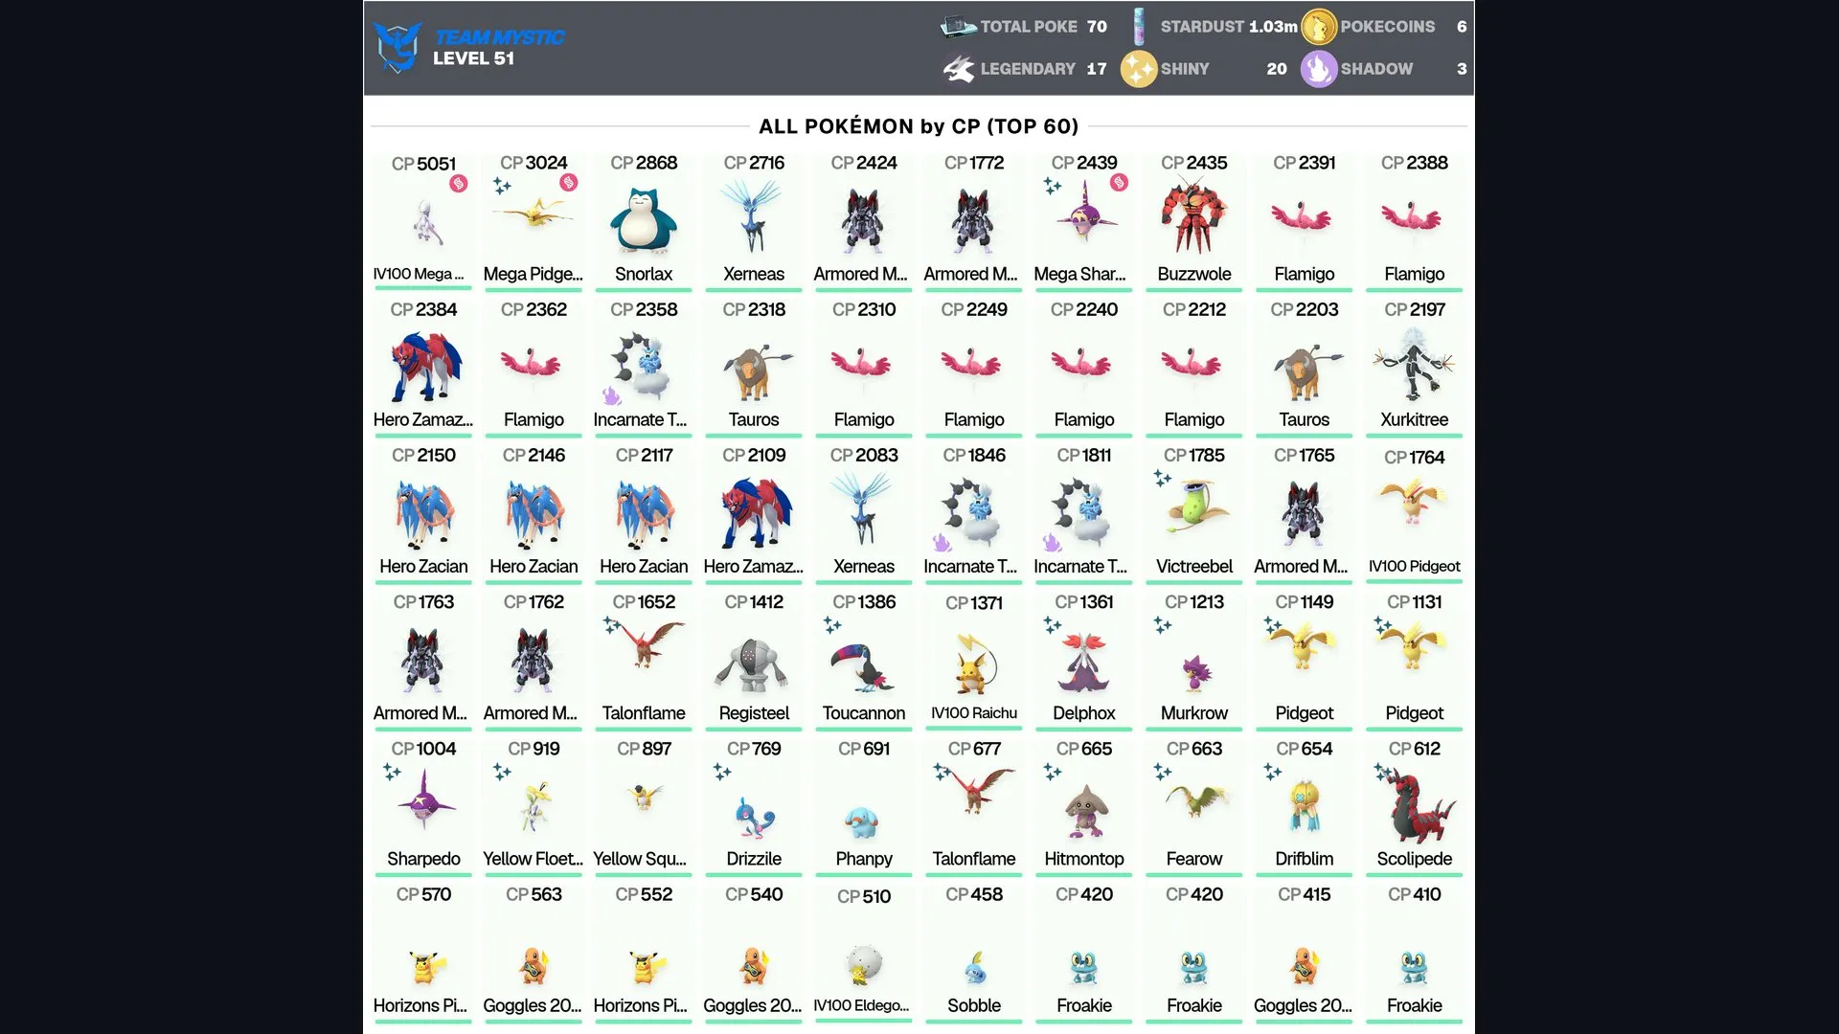Click 'ALL POKÉMON by CP (TOP 60)' heading
Image resolution: width=1839 pixels, height=1034 pixels.
point(919,126)
